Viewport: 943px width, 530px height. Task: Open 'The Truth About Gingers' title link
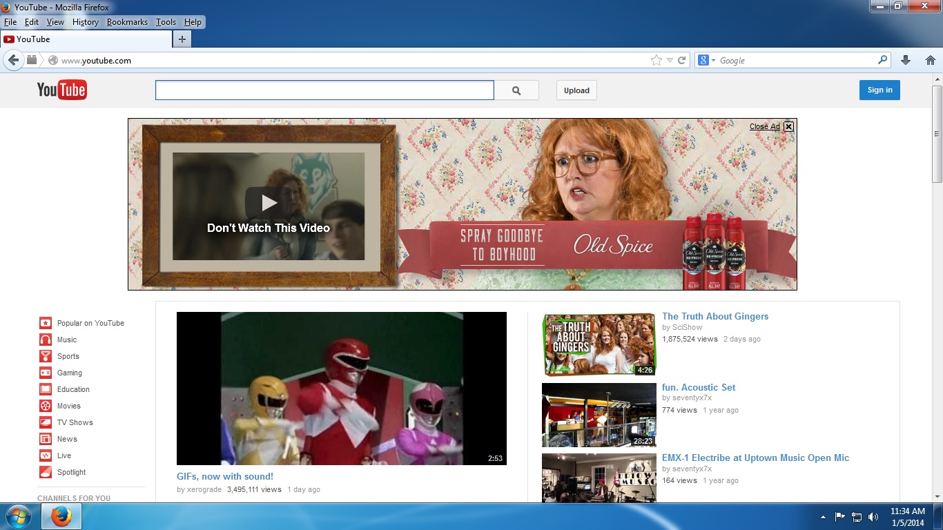715,316
